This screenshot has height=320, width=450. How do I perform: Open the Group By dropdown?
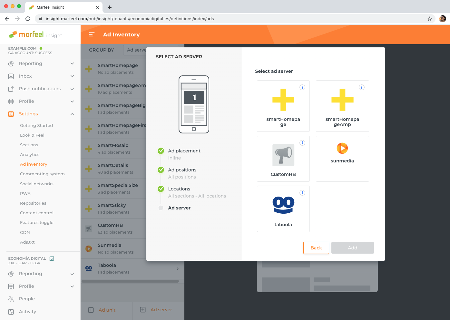[x=151, y=50]
